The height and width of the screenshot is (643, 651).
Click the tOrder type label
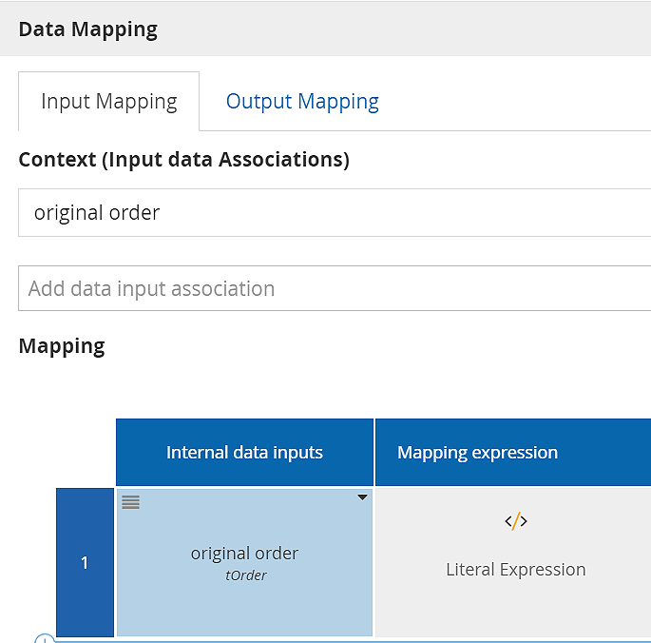[x=244, y=575]
